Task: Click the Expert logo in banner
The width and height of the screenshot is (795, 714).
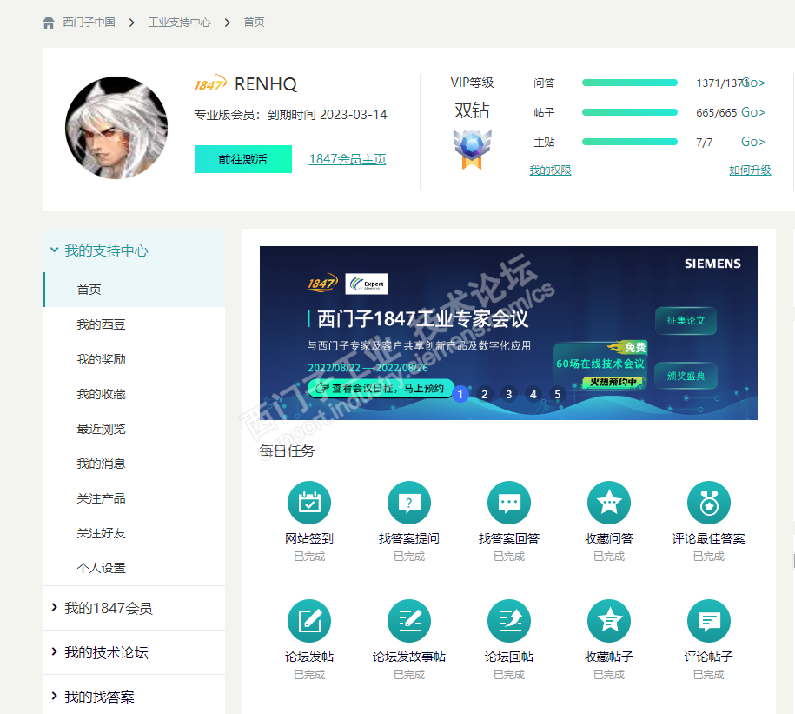Action: [x=367, y=284]
